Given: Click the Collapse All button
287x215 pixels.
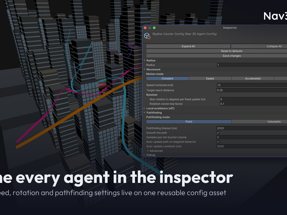Looking at the screenshot, I should point(259,46).
